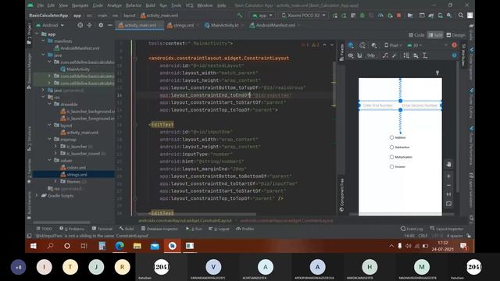Open the Build menu
The width and height of the screenshot is (500, 281).
(x=150, y=5)
